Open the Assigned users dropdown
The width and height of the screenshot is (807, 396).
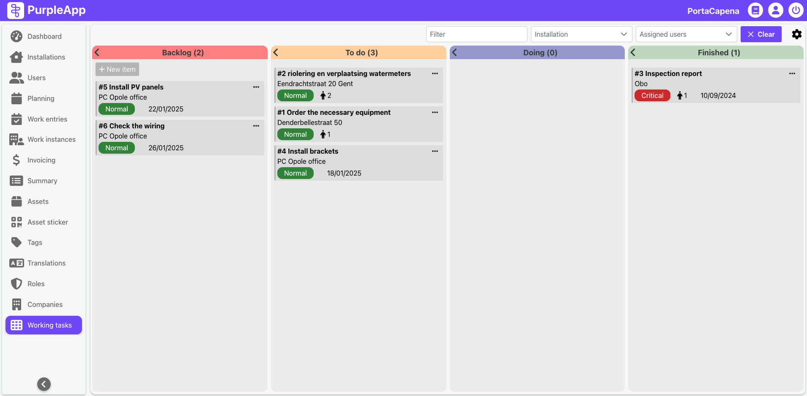686,34
